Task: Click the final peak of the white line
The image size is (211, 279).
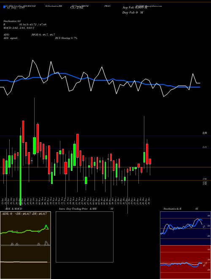Action: tap(193, 74)
